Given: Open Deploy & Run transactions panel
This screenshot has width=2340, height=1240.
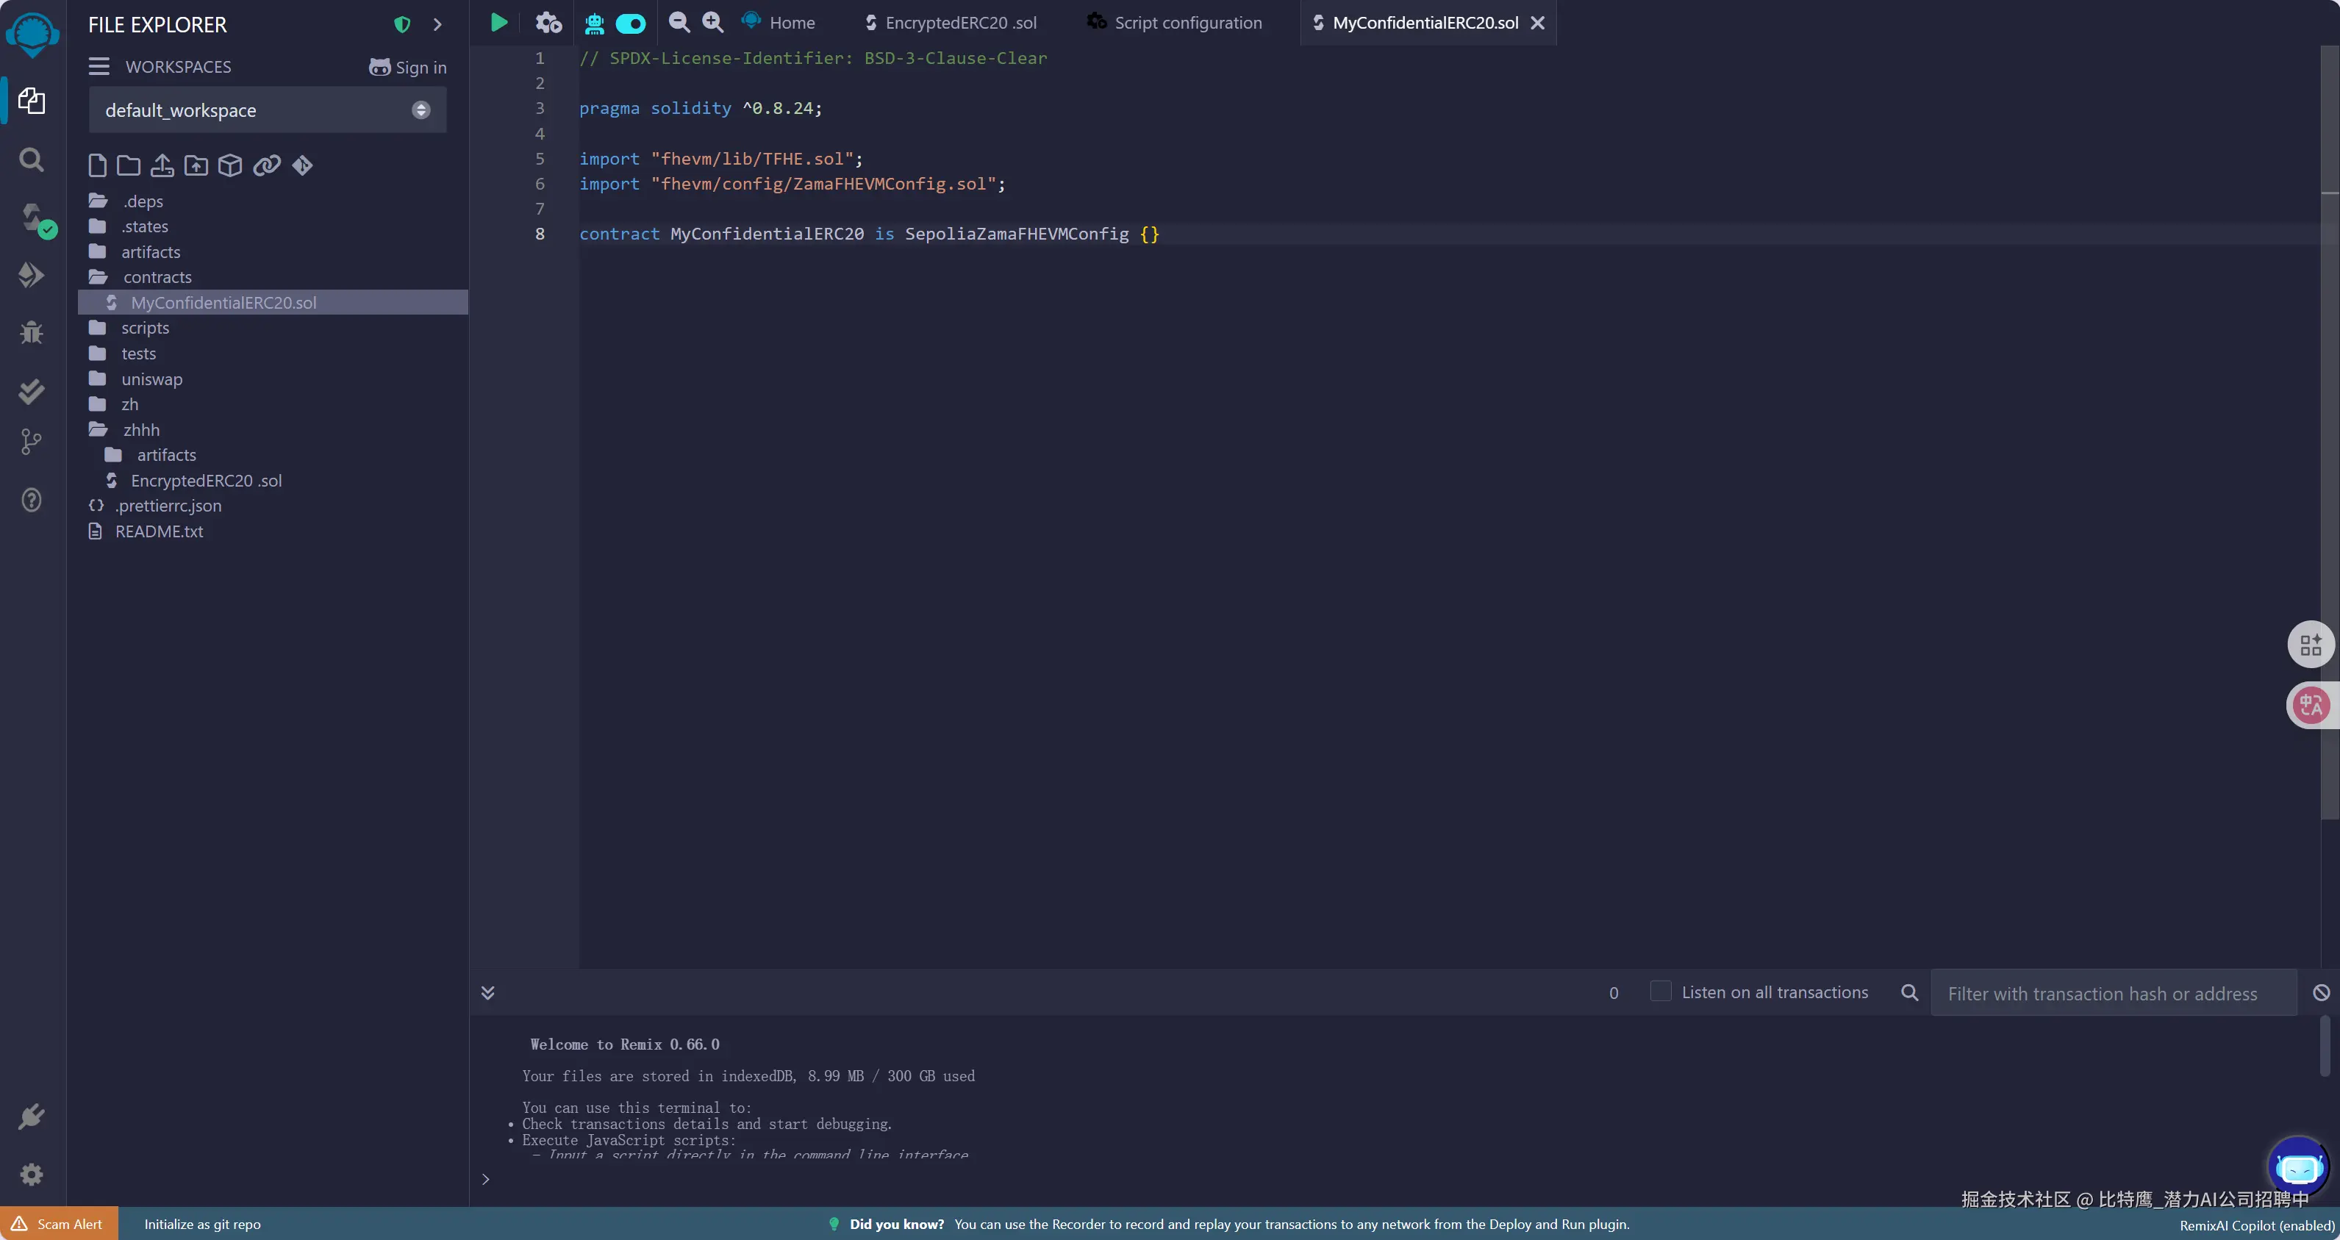Looking at the screenshot, I should tap(31, 274).
